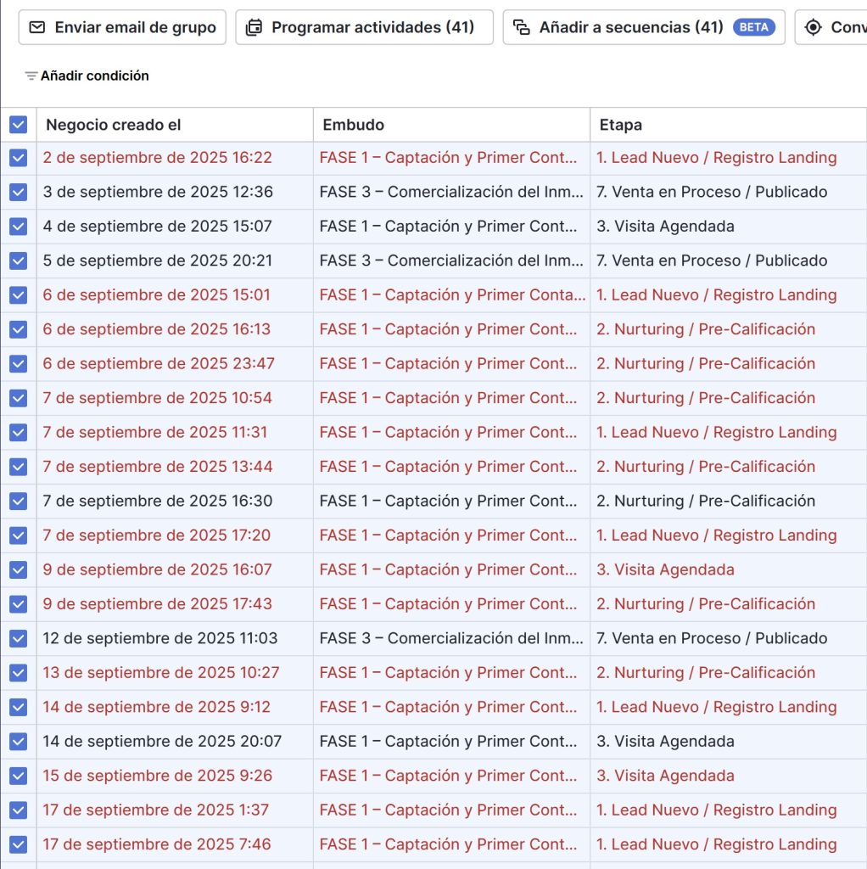Uncheck the row dated 9 de septiembre 16:07

point(18,569)
